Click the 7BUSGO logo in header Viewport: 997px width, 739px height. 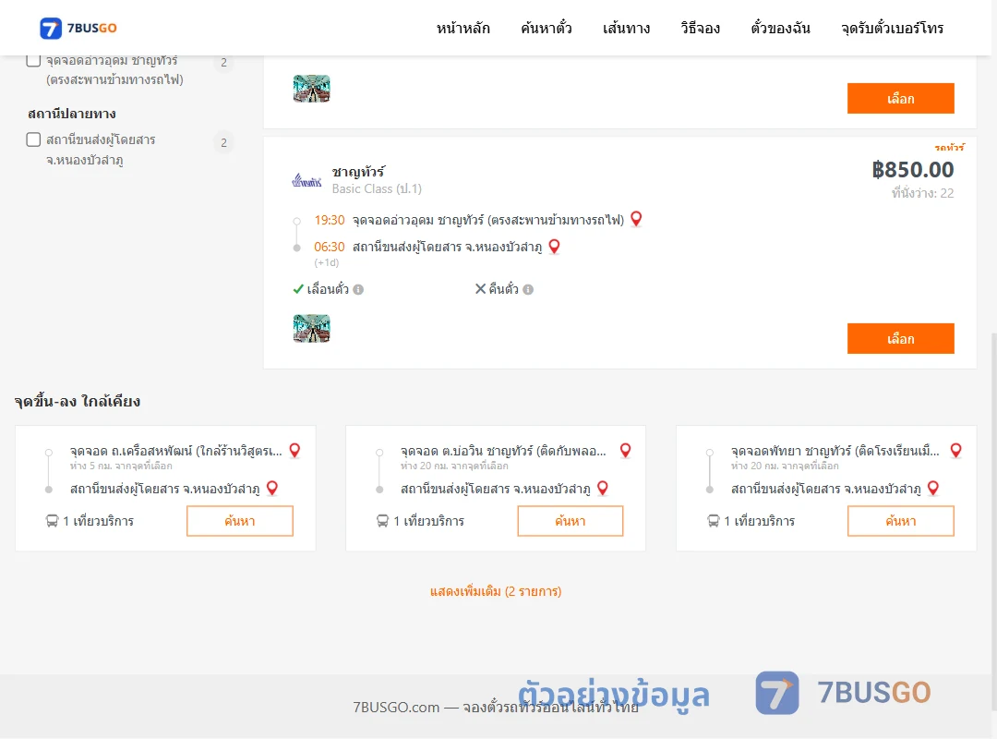coord(78,28)
